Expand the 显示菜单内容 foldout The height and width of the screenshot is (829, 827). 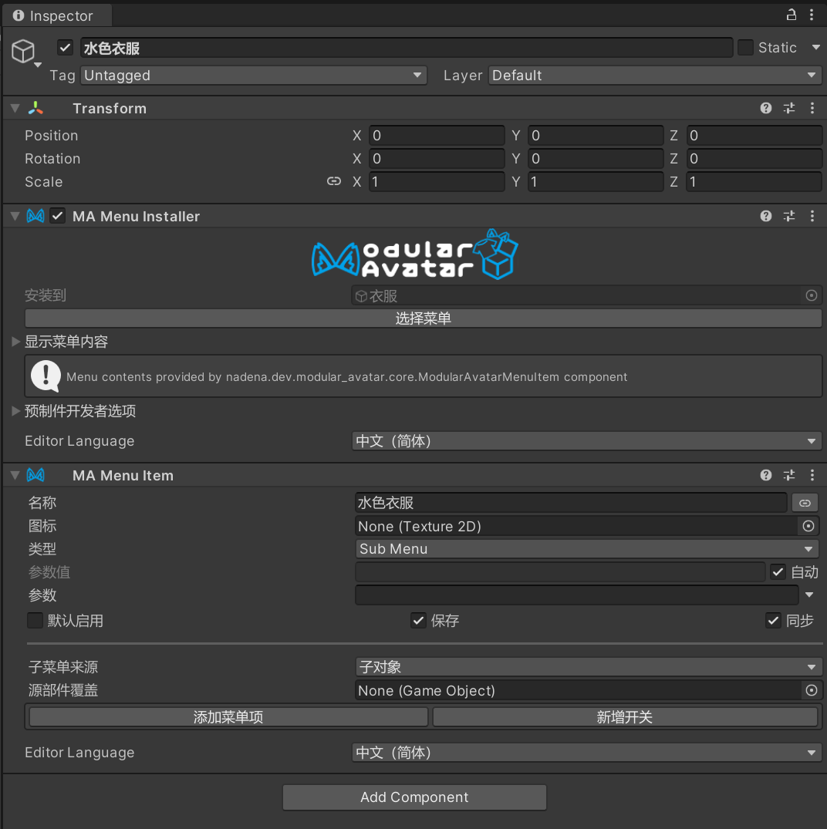pos(15,342)
